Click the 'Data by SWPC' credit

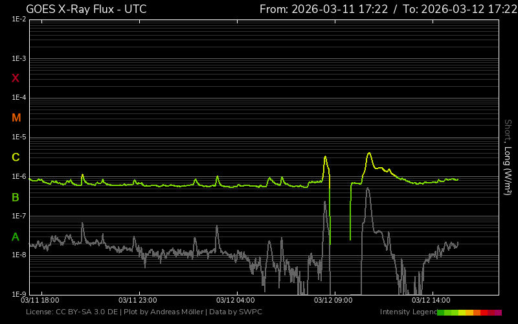pos(236,312)
